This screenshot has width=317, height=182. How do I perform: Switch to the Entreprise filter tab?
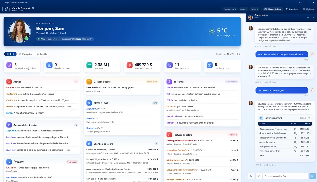[25, 54]
